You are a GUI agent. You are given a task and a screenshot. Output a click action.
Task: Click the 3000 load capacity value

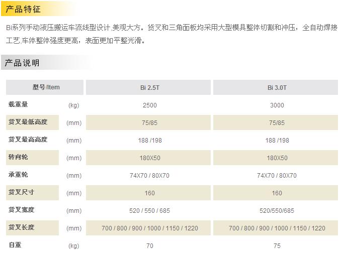point(277,105)
